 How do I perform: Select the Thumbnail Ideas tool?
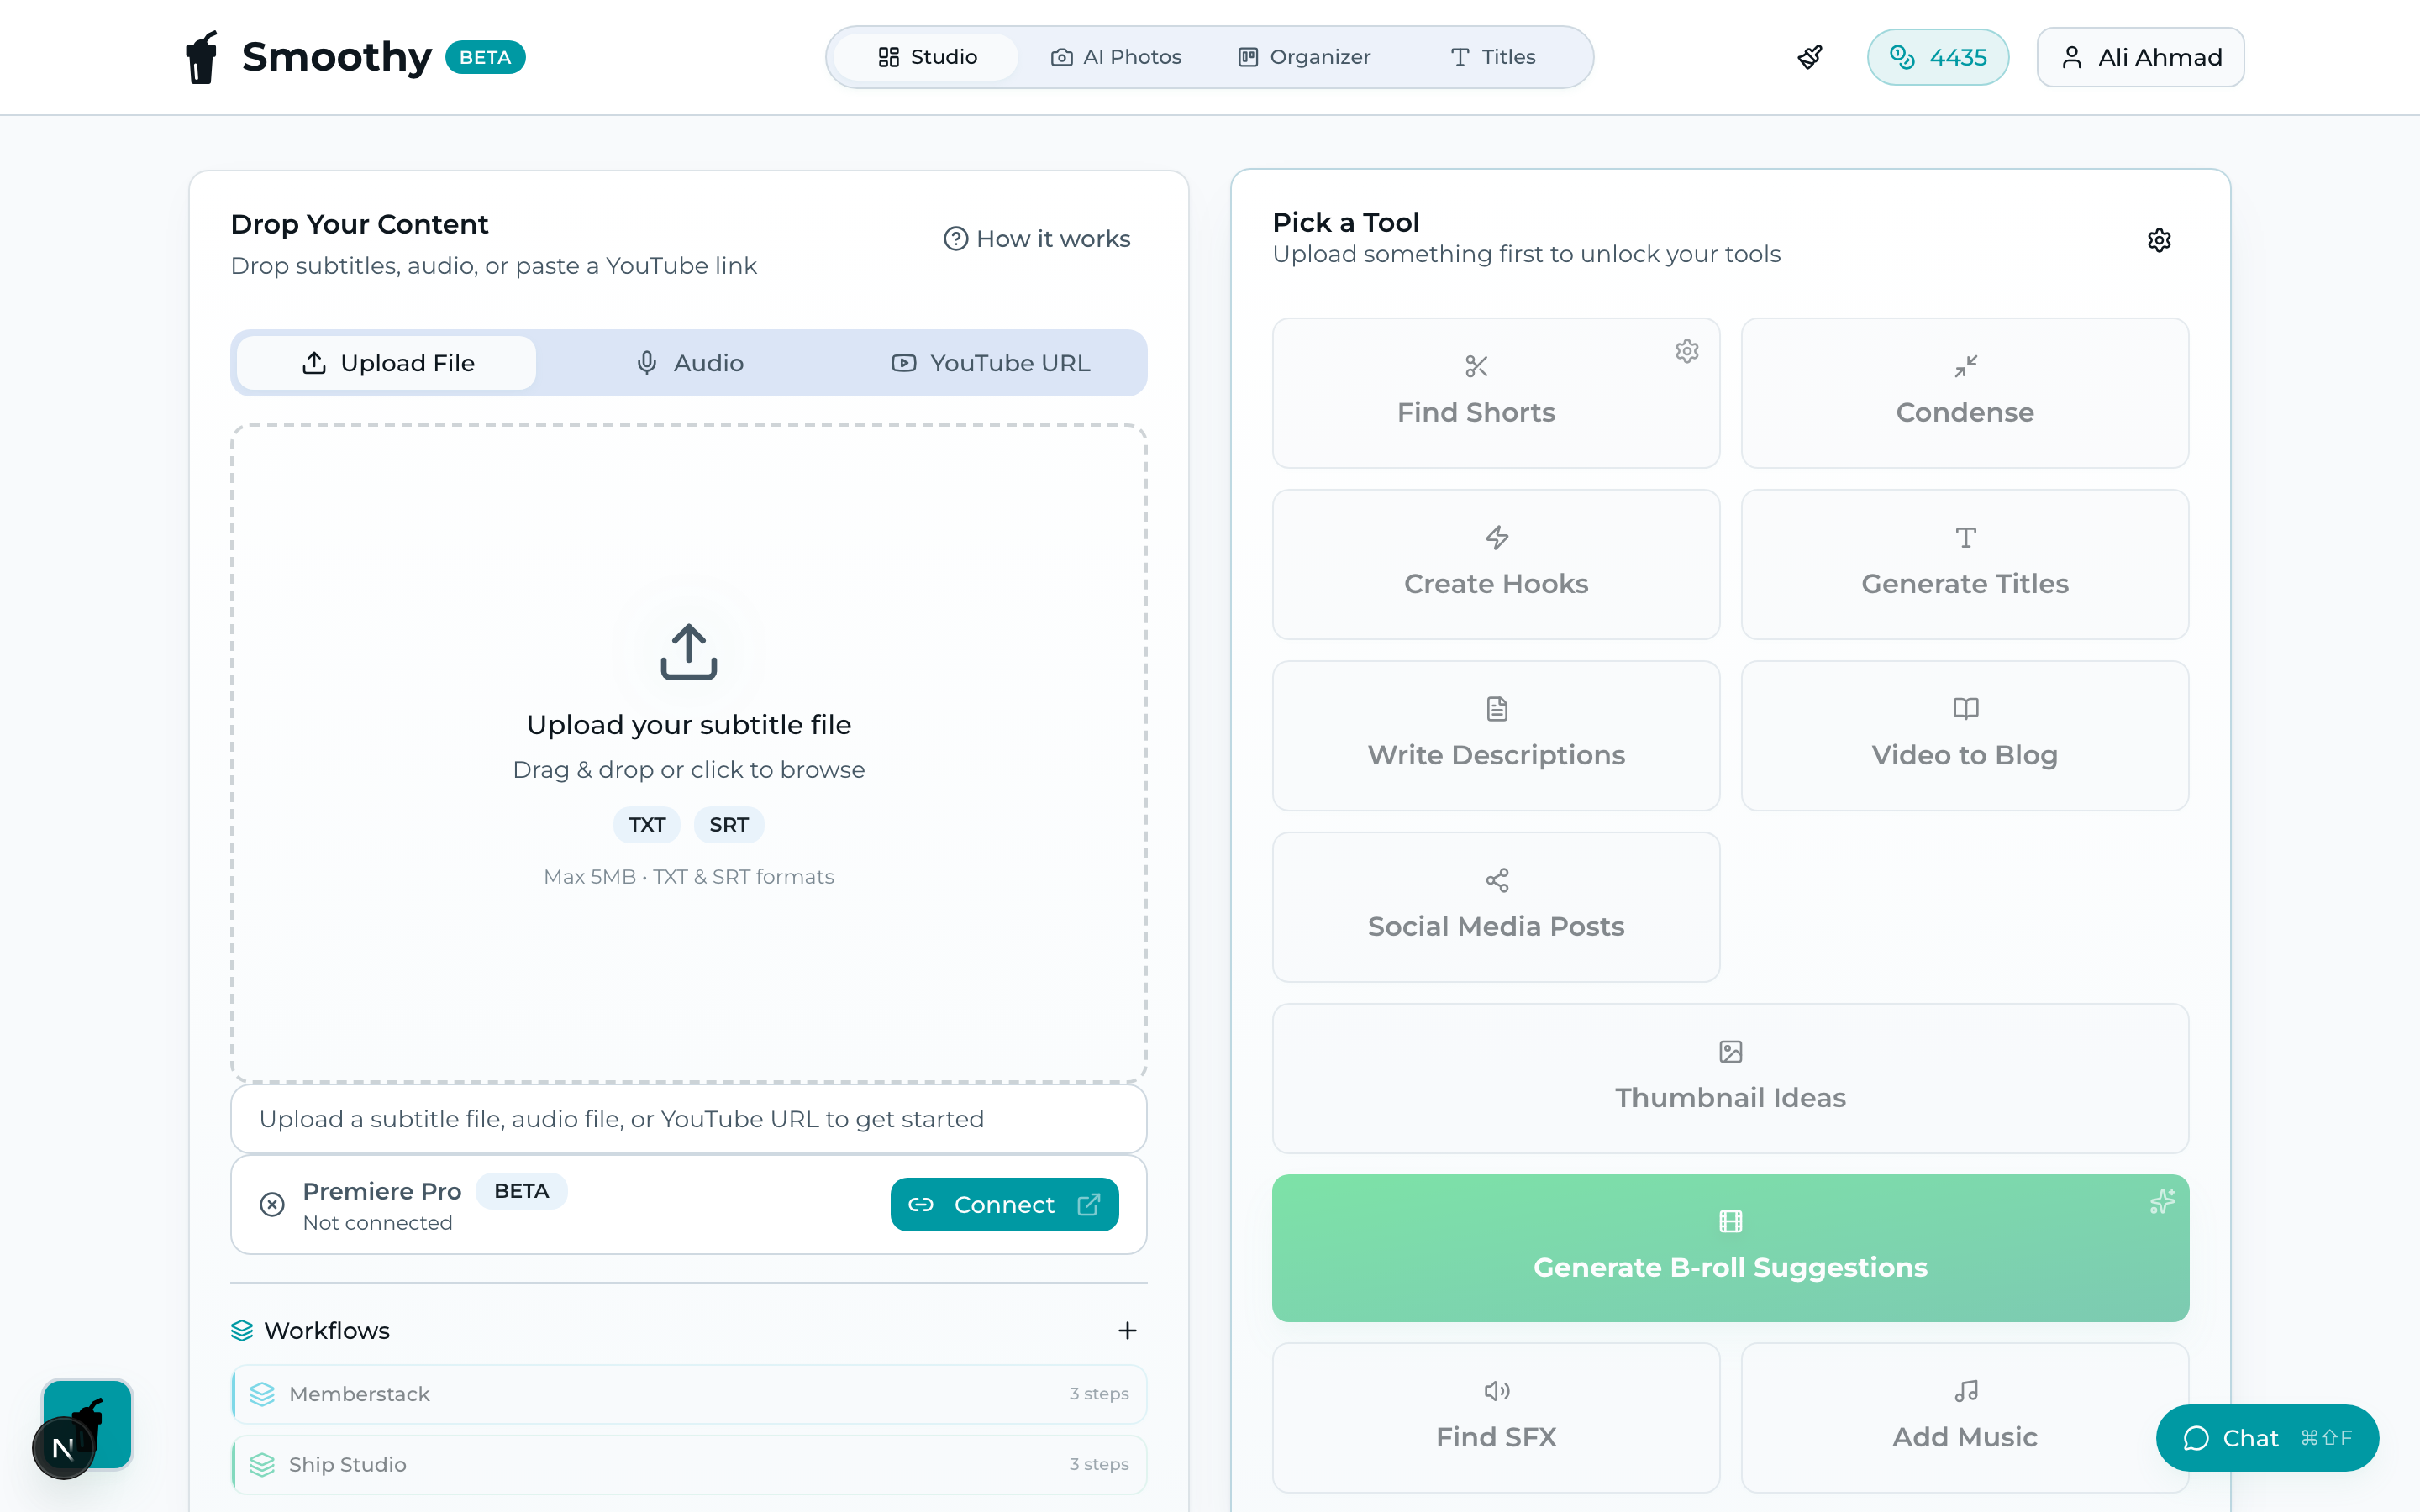pyautogui.click(x=1730, y=1078)
